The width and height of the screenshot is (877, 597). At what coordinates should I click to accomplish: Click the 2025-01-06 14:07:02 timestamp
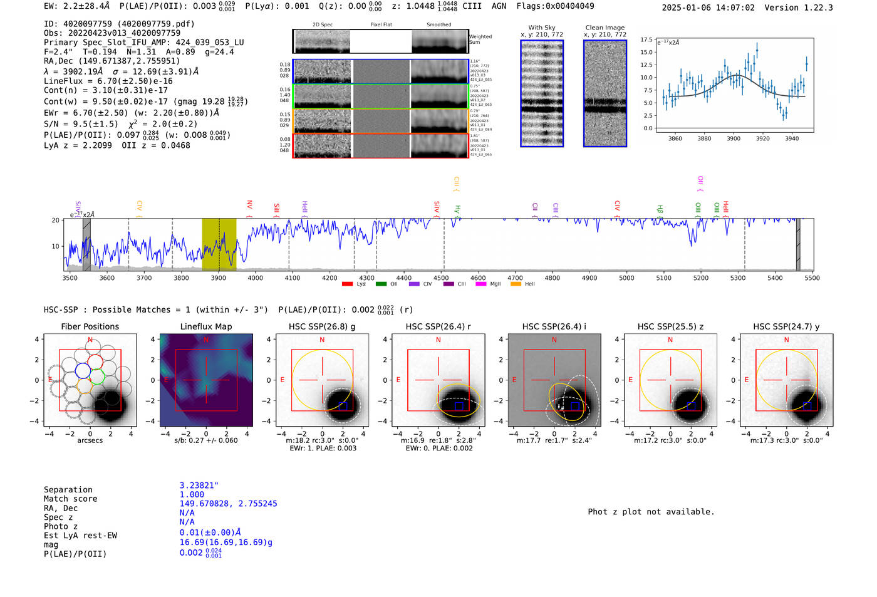click(708, 8)
